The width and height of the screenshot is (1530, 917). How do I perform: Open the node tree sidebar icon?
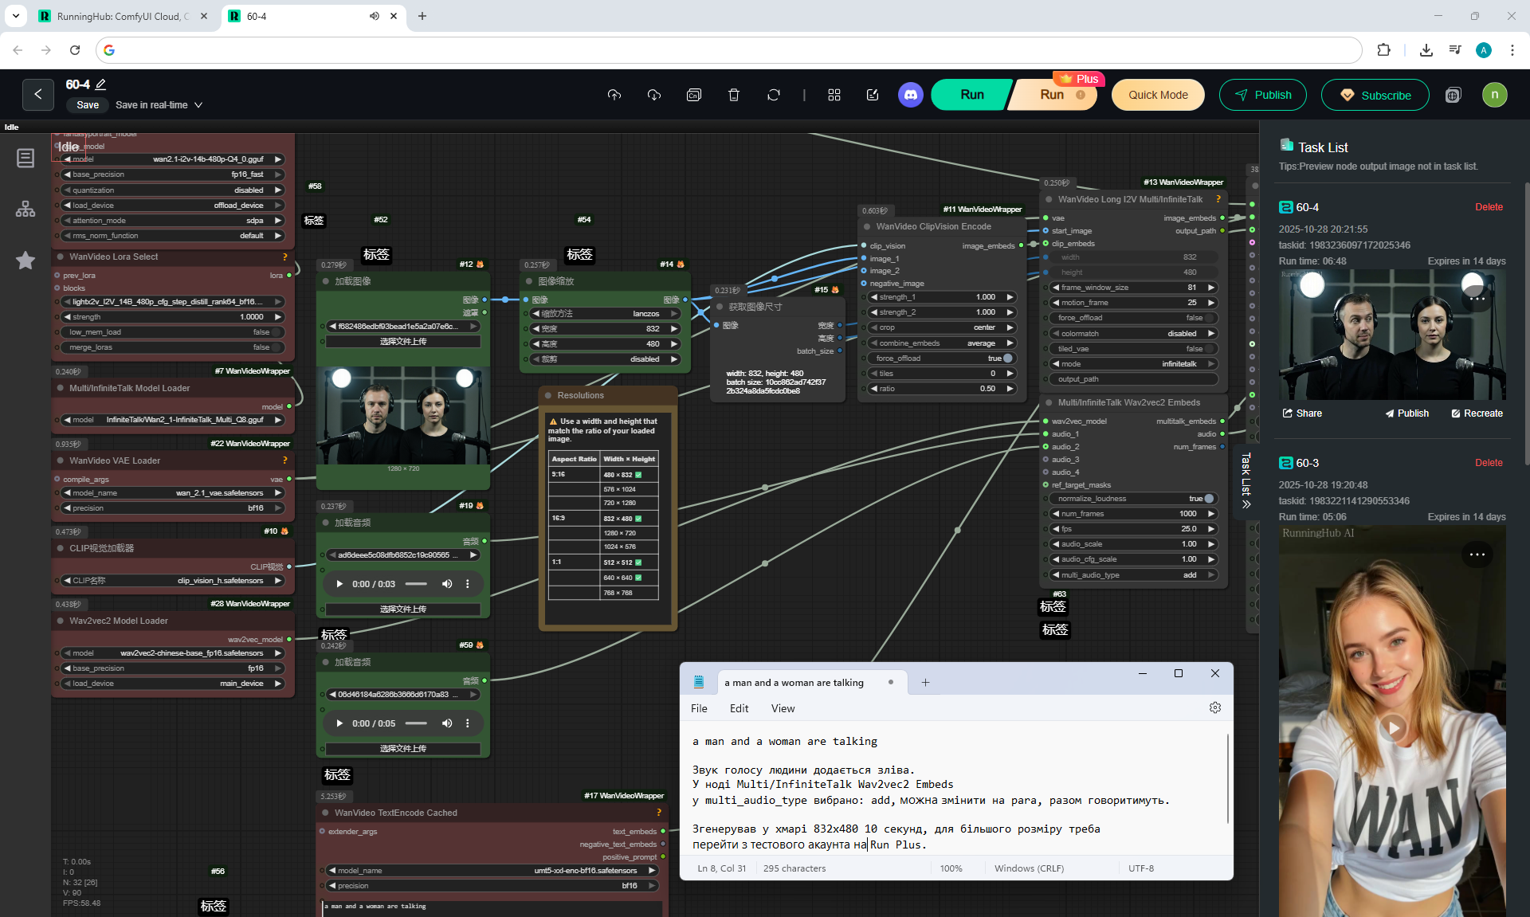point(25,210)
